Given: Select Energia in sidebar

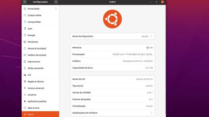Looking at the screenshot, I should [x=40, y=35].
